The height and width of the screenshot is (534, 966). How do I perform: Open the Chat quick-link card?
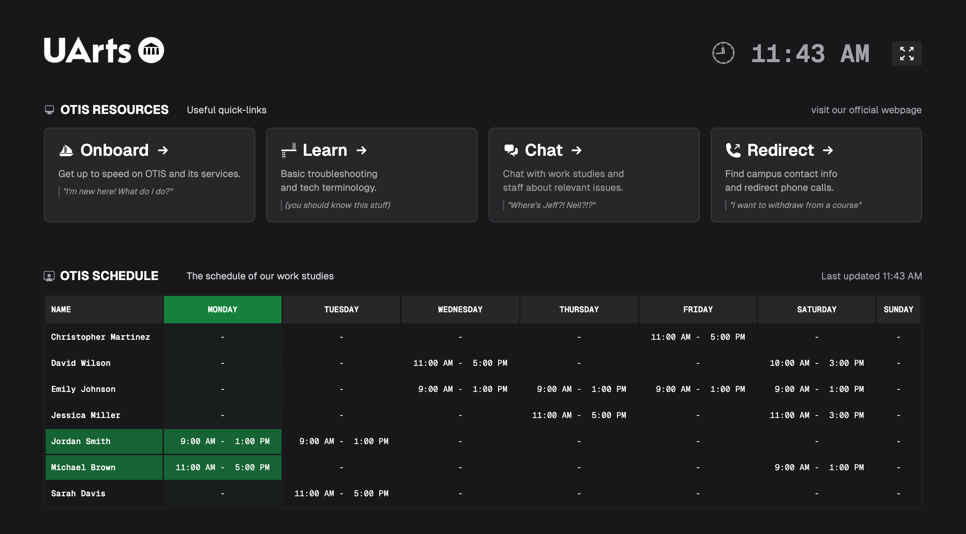(594, 175)
